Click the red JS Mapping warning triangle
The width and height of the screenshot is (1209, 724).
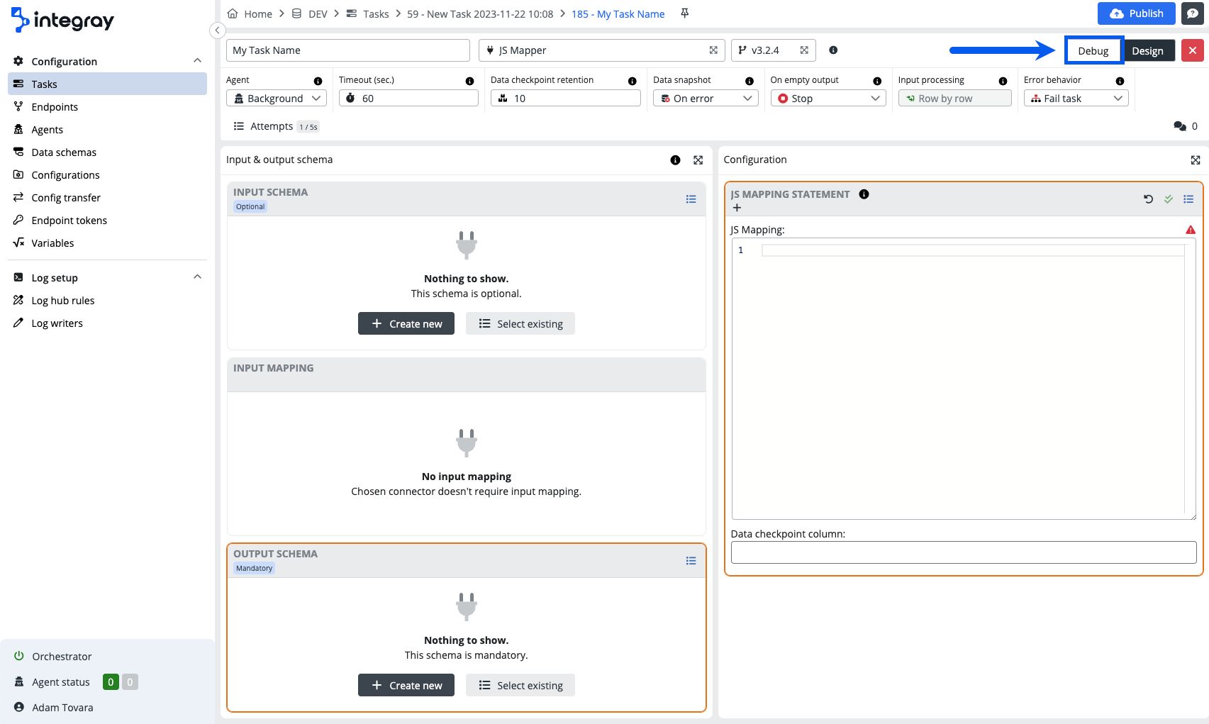tap(1190, 230)
